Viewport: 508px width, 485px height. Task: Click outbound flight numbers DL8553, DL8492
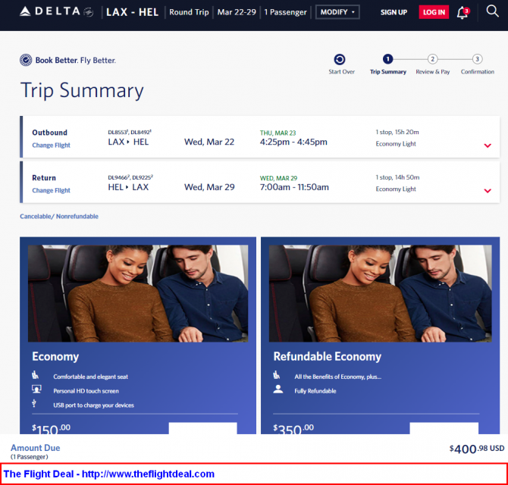coord(130,132)
